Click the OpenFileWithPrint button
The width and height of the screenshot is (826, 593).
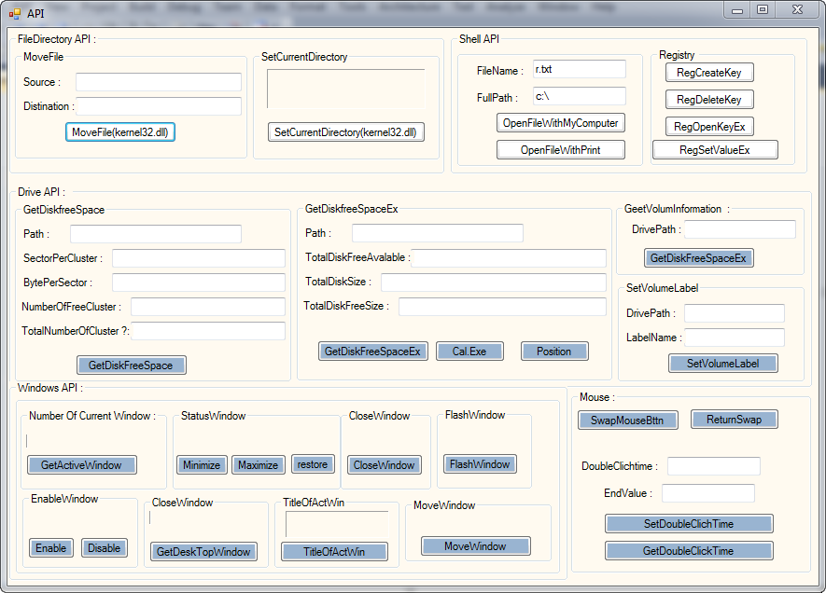561,150
